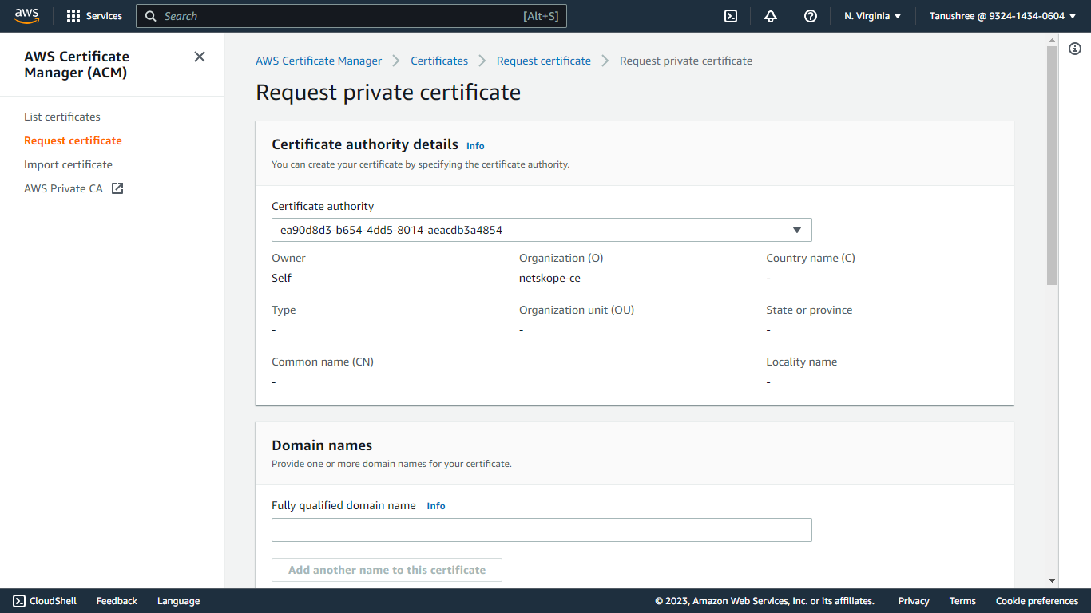Open the Tanushree account menu
The height and width of the screenshot is (613, 1091).
point(1003,16)
